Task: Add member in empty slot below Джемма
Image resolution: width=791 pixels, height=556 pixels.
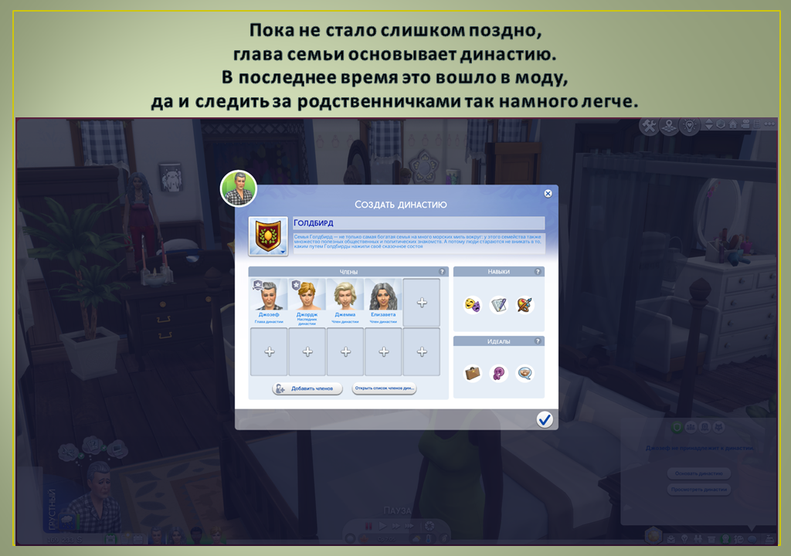Action: [345, 351]
